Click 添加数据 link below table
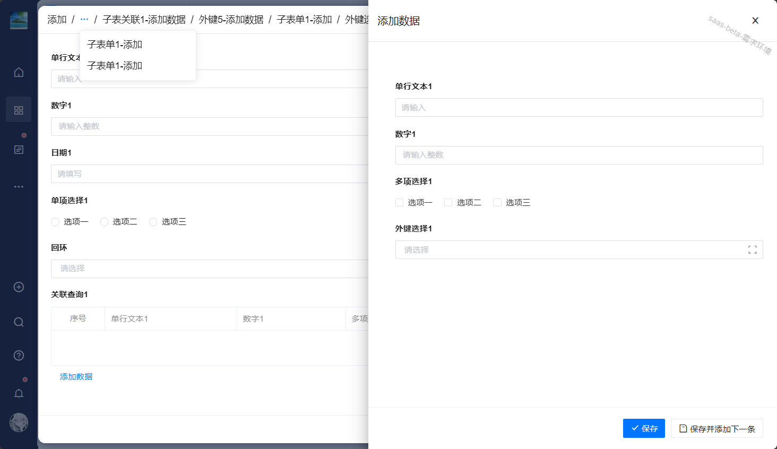Image resolution: width=777 pixels, height=449 pixels. click(x=76, y=377)
